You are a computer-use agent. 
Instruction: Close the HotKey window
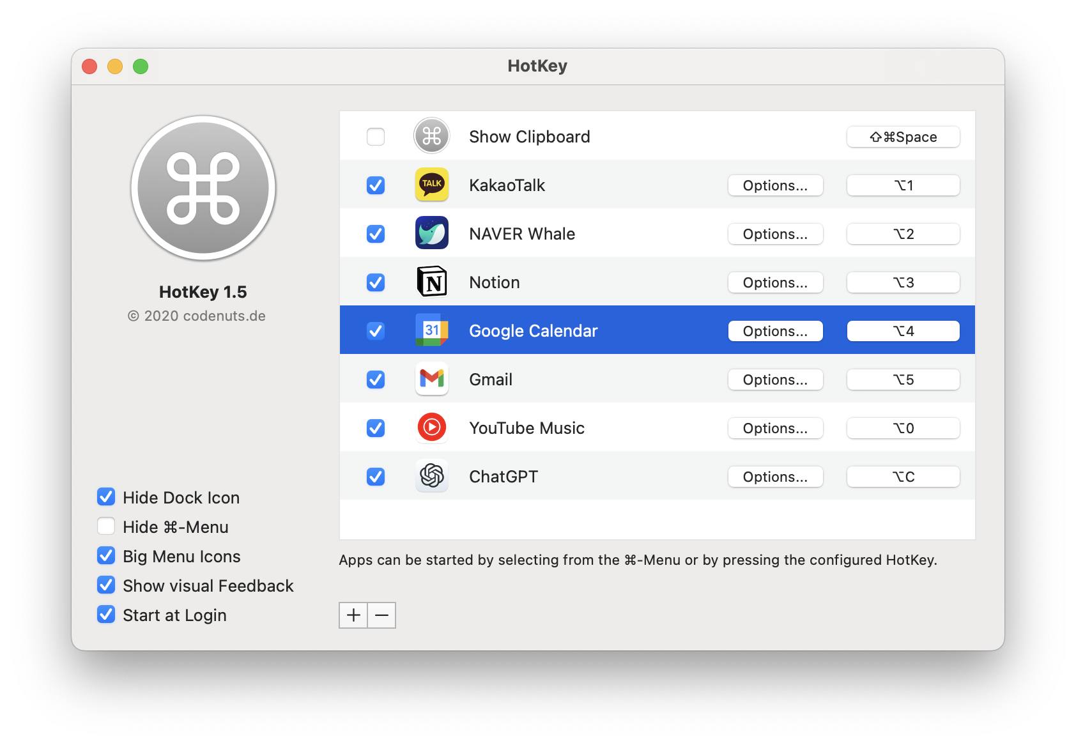pyautogui.click(x=89, y=66)
